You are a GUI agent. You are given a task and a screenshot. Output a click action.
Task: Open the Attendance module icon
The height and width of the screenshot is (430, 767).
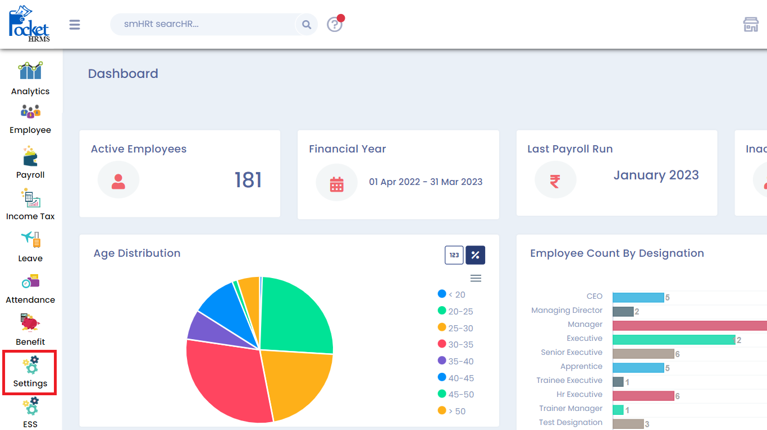30,281
